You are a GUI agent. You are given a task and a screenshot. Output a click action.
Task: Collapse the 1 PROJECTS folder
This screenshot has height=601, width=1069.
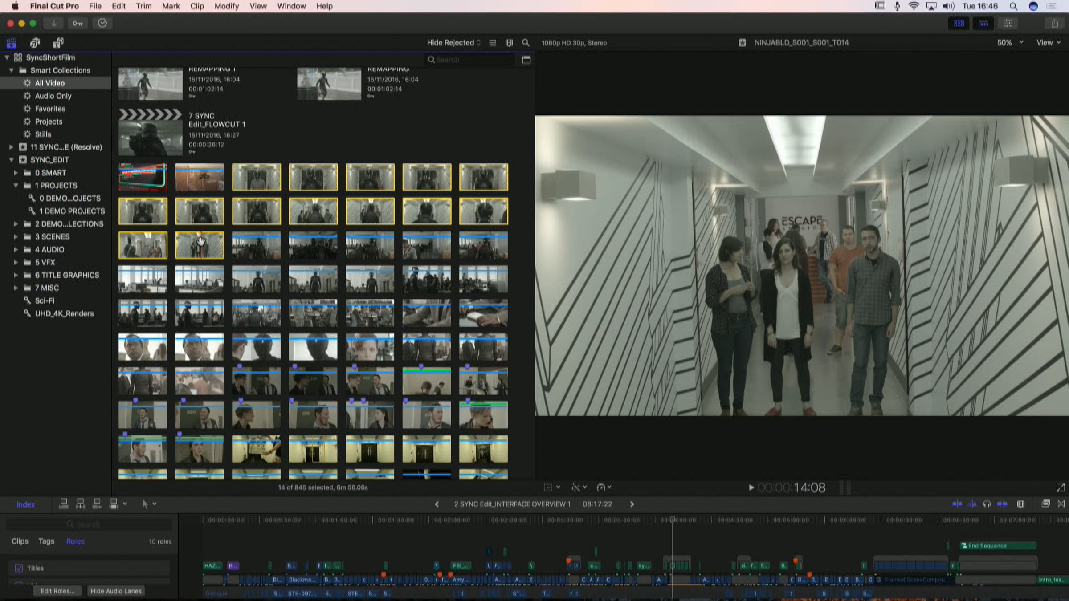(16, 186)
